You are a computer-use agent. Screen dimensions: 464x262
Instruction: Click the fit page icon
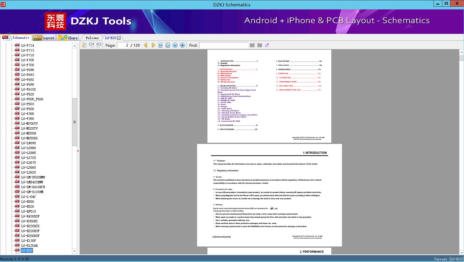click(168, 45)
